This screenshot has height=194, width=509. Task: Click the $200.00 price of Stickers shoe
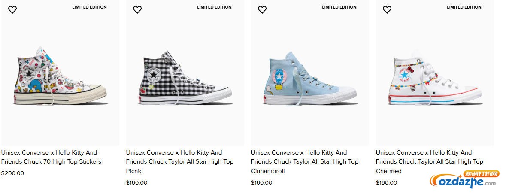13,173
